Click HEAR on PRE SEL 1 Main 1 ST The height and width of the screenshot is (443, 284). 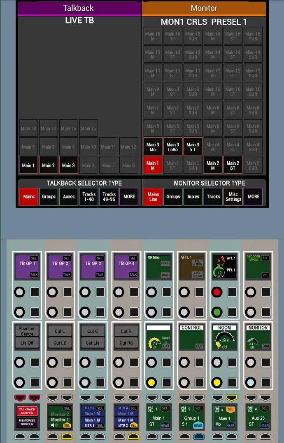(x=165, y=426)
